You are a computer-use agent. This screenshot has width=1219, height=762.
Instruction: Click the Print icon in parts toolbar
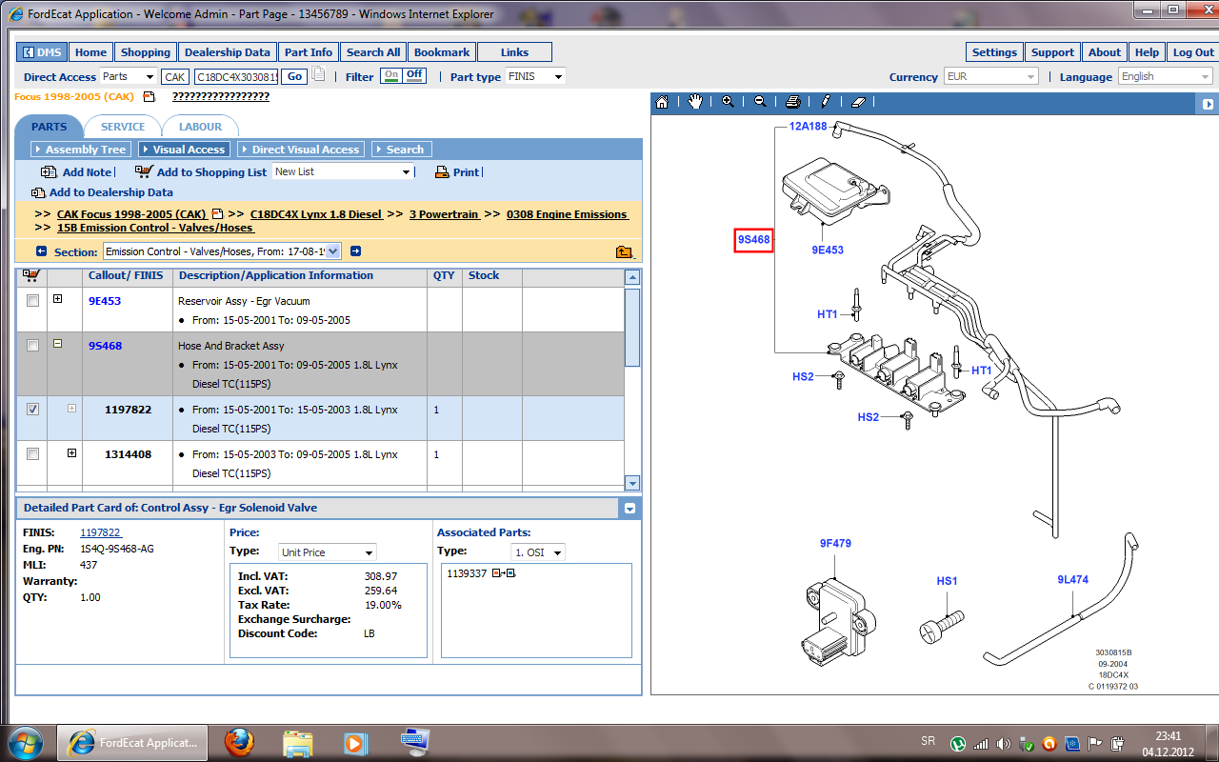coord(442,172)
